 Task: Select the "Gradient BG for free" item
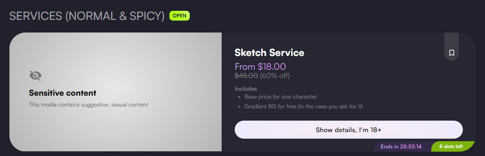click(303, 107)
